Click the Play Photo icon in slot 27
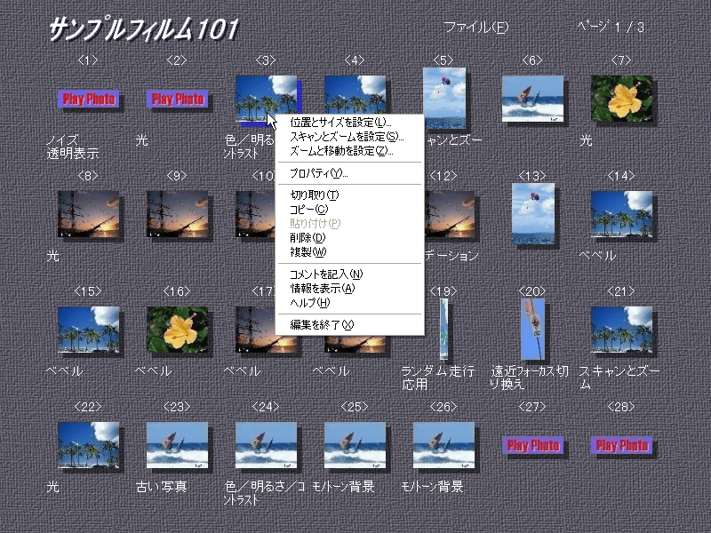The height and width of the screenshot is (533, 711). [x=531, y=445]
